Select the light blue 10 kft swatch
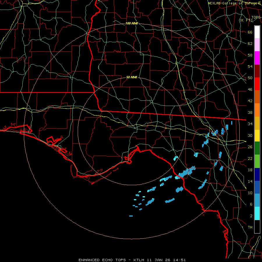This screenshot has width=262, height=262. click(x=257, y=200)
